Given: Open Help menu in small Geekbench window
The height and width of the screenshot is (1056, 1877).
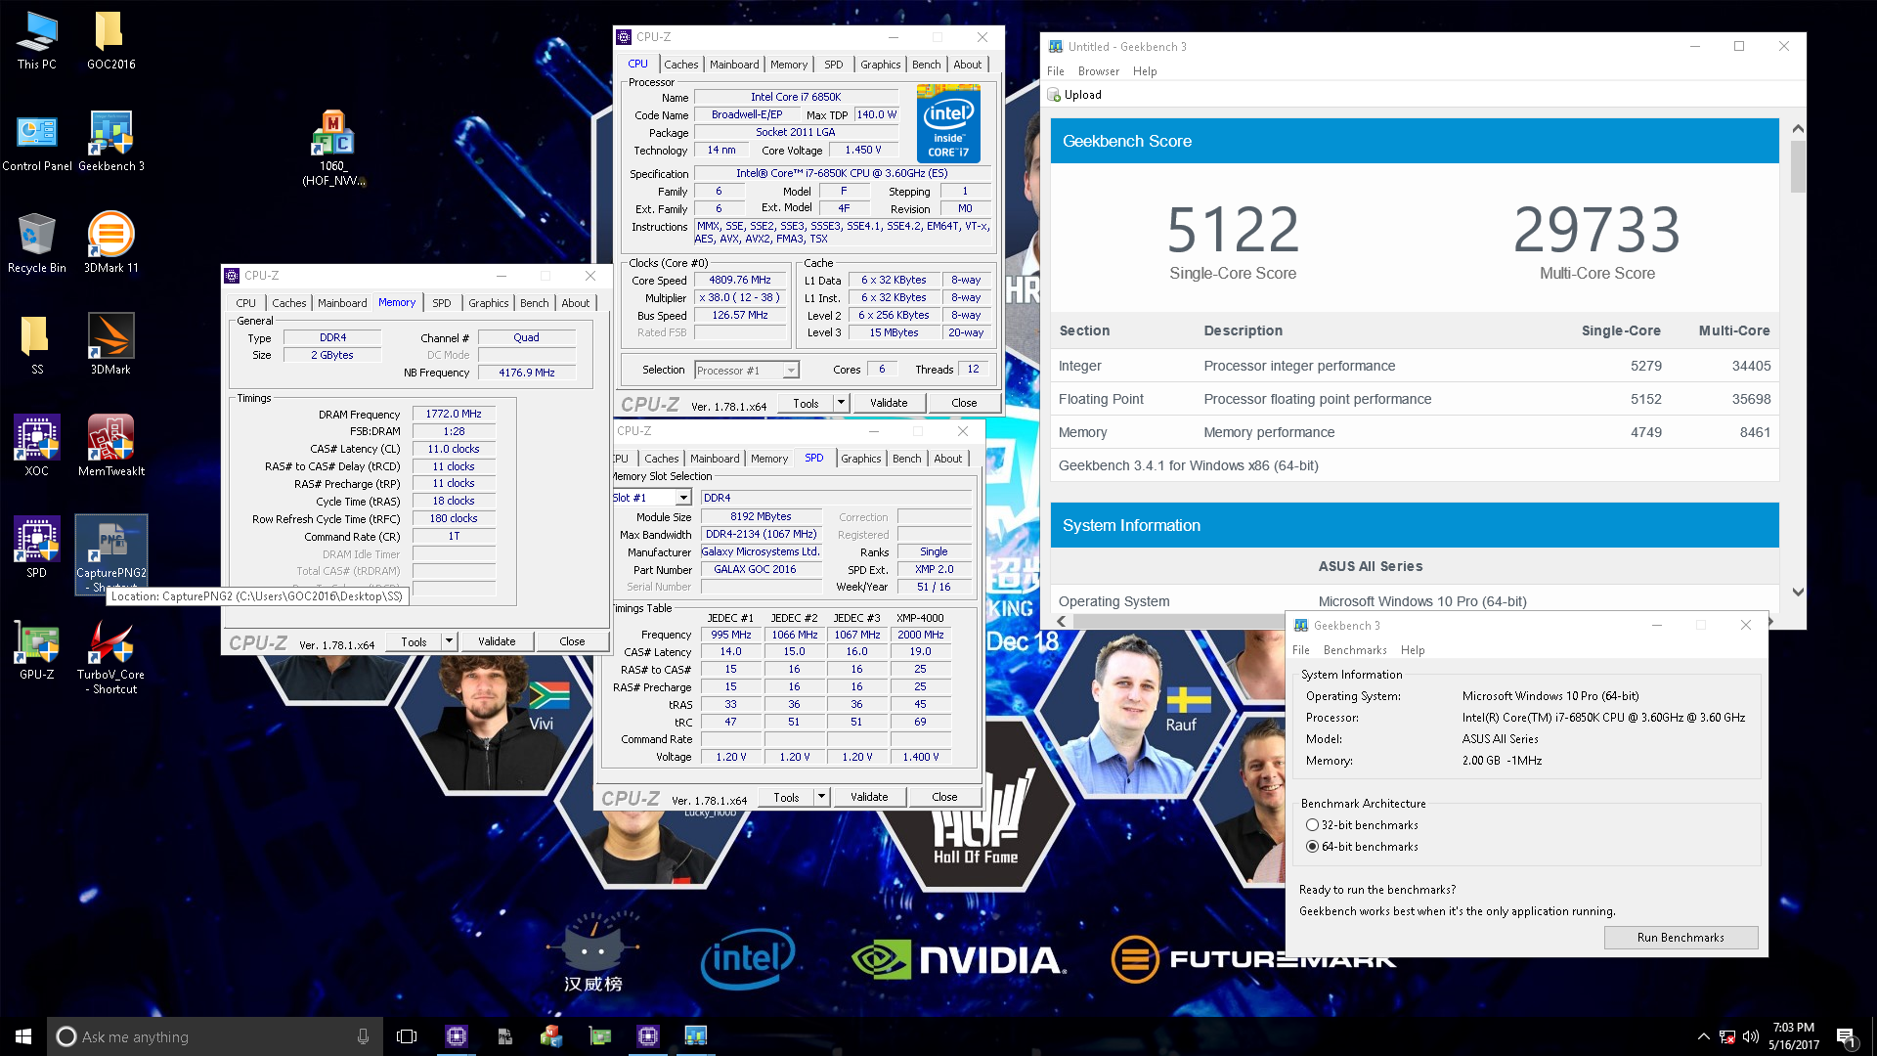Looking at the screenshot, I should point(1412,650).
